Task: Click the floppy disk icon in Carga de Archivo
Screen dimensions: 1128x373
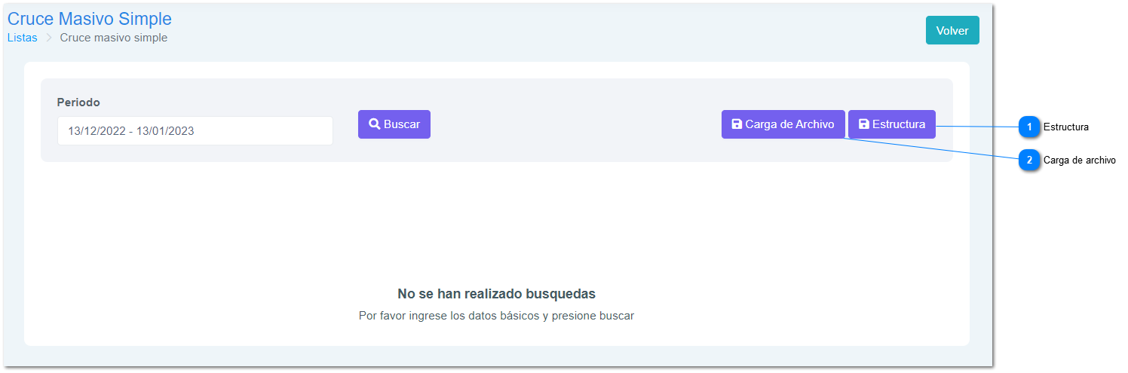Action: pos(737,124)
